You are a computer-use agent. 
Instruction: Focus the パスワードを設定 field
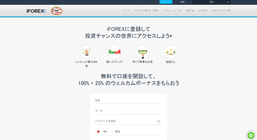[x=128, y=121]
